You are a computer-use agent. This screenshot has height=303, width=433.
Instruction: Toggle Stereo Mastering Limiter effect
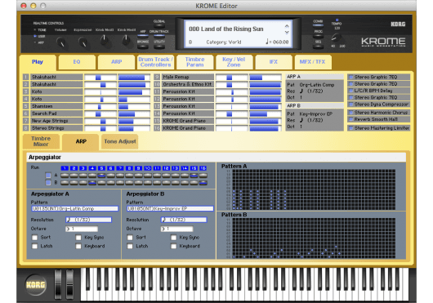tap(351, 128)
